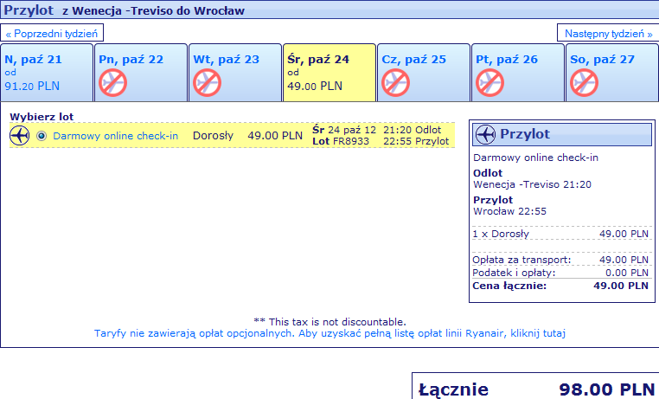This screenshot has width=659, height=399.
Task: Click no-flight icon on Pn, paź 22
Action: coord(112,83)
